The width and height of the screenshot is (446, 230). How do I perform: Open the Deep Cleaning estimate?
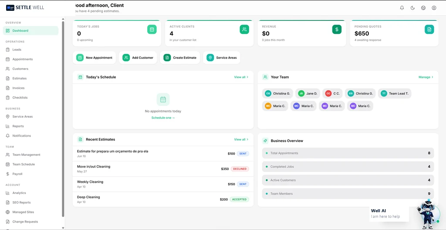pyautogui.click(x=163, y=200)
